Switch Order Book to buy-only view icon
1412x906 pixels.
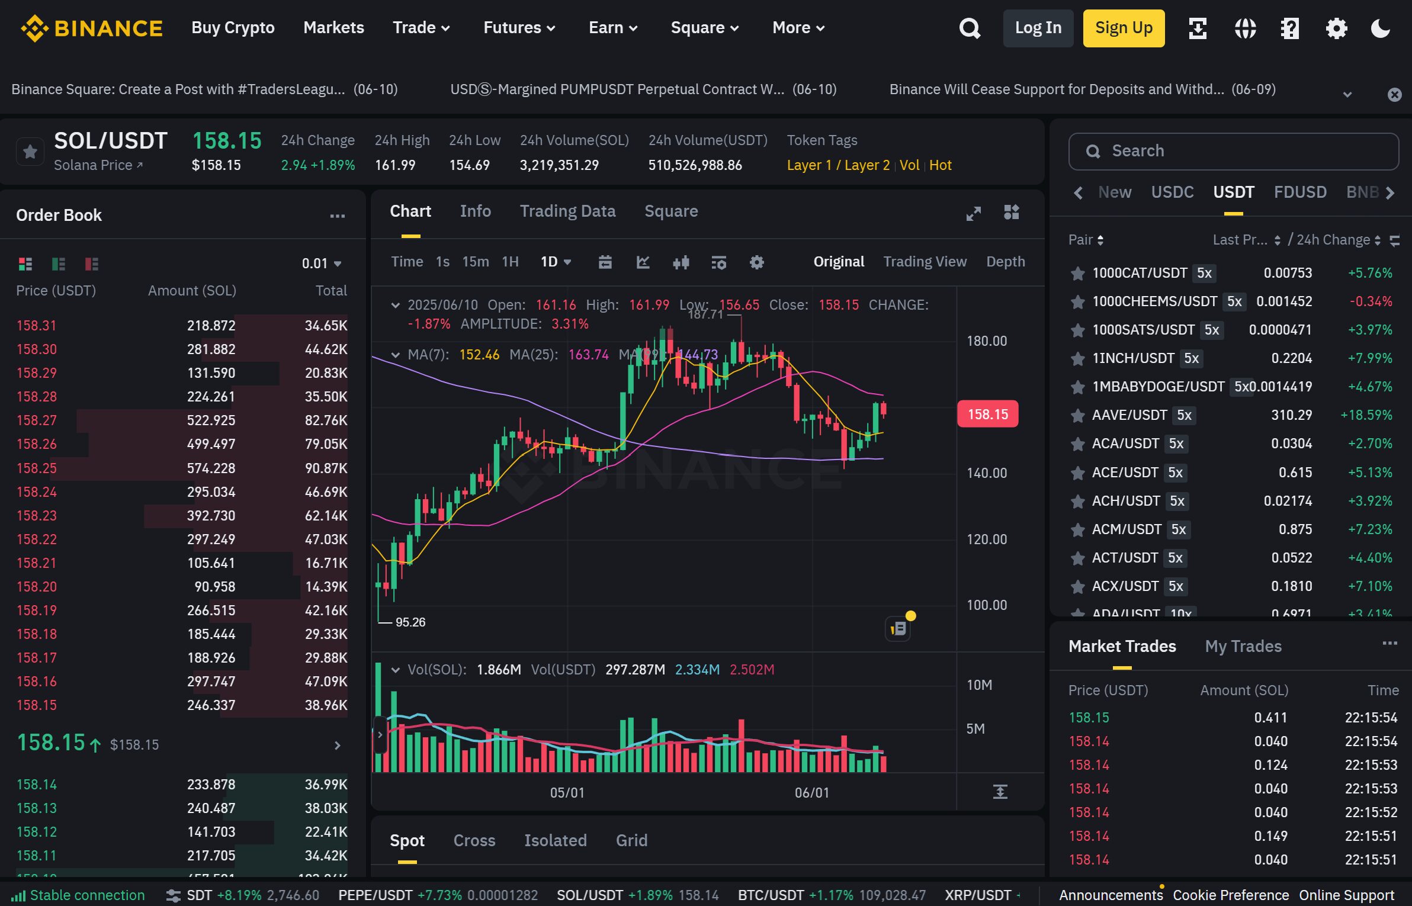pos(59,264)
